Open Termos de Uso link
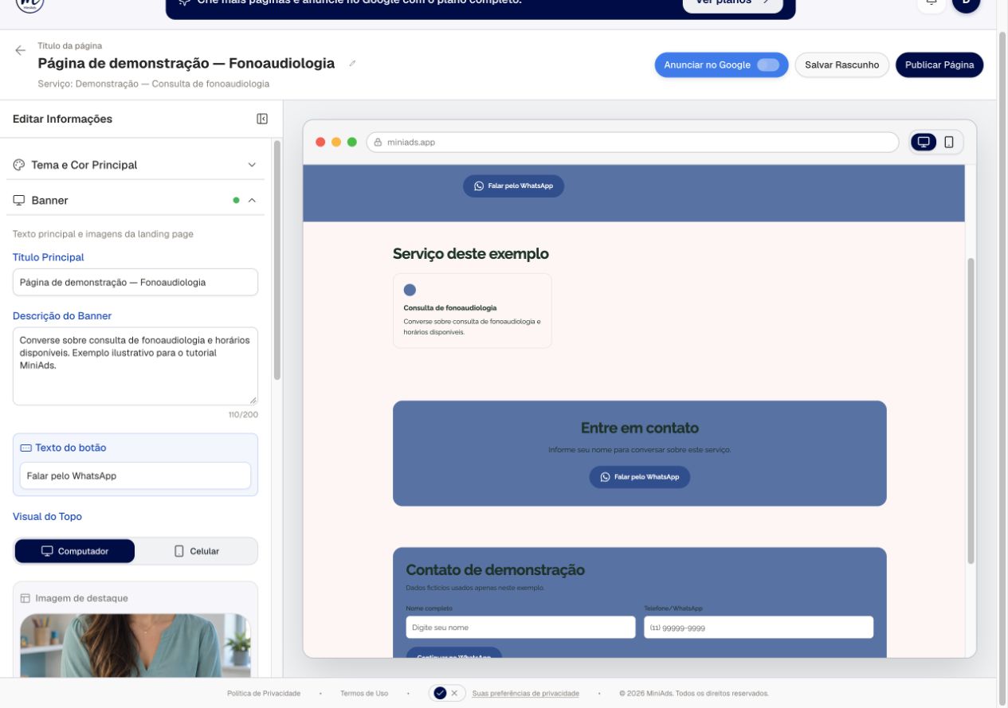This screenshot has height=708, width=1008. coord(364,694)
